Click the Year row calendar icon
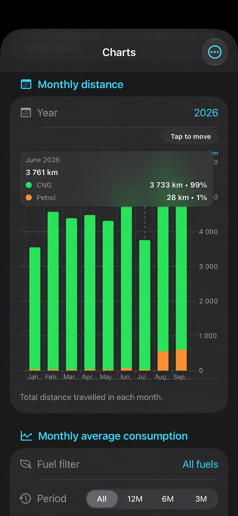Screen dimensions: 238x516 pyautogui.click(x=26, y=112)
